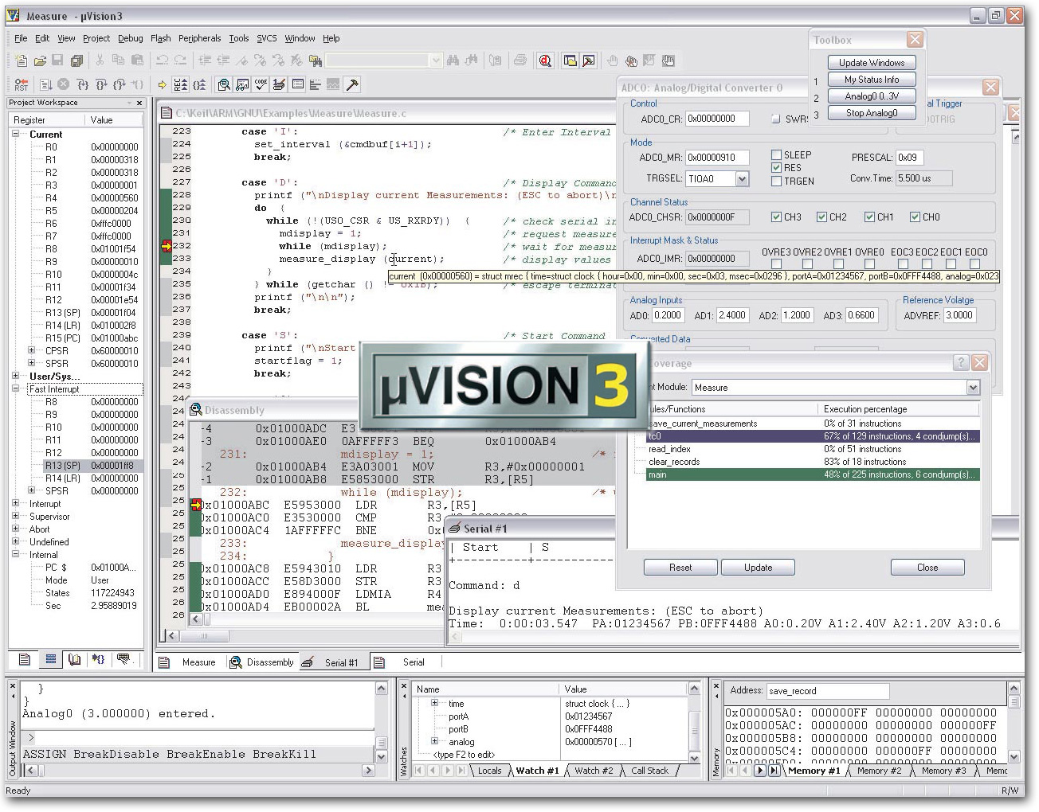
Task: Click the Update Windows button
Action: click(x=871, y=63)
